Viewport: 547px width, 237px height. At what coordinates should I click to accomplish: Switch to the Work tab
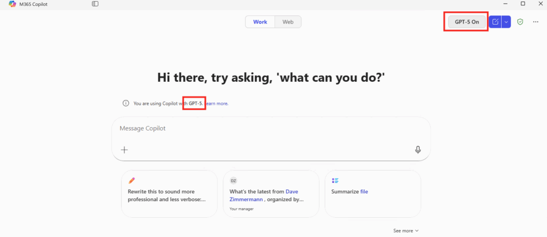[x=260, y=22]
